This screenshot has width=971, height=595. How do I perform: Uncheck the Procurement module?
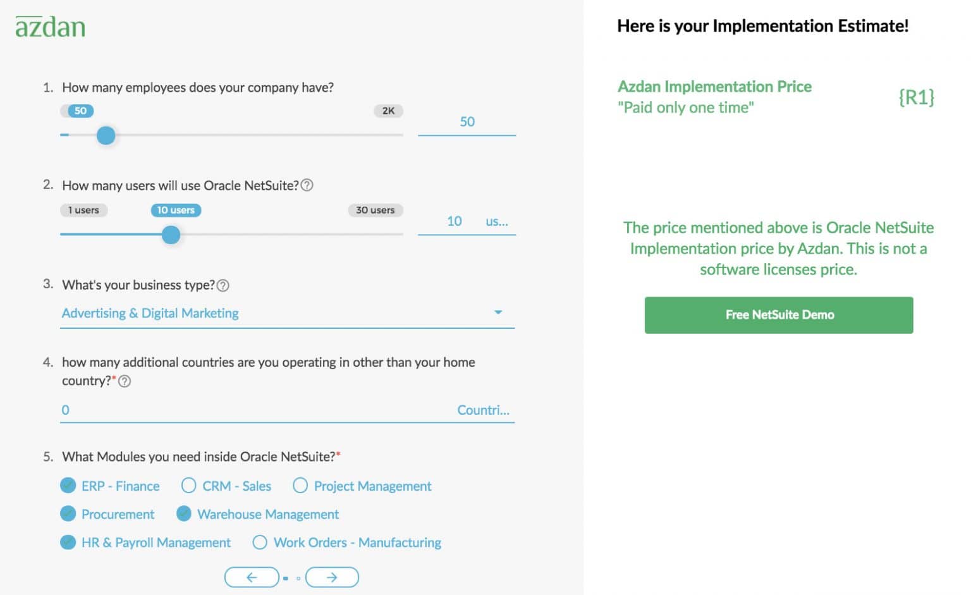68,514
